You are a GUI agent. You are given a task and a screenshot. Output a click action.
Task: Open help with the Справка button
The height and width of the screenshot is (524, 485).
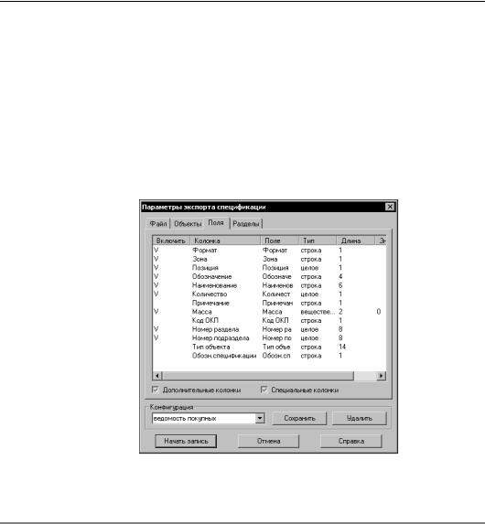350,441
